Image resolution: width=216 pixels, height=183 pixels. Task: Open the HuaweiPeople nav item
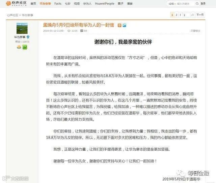tap(105, 4)
